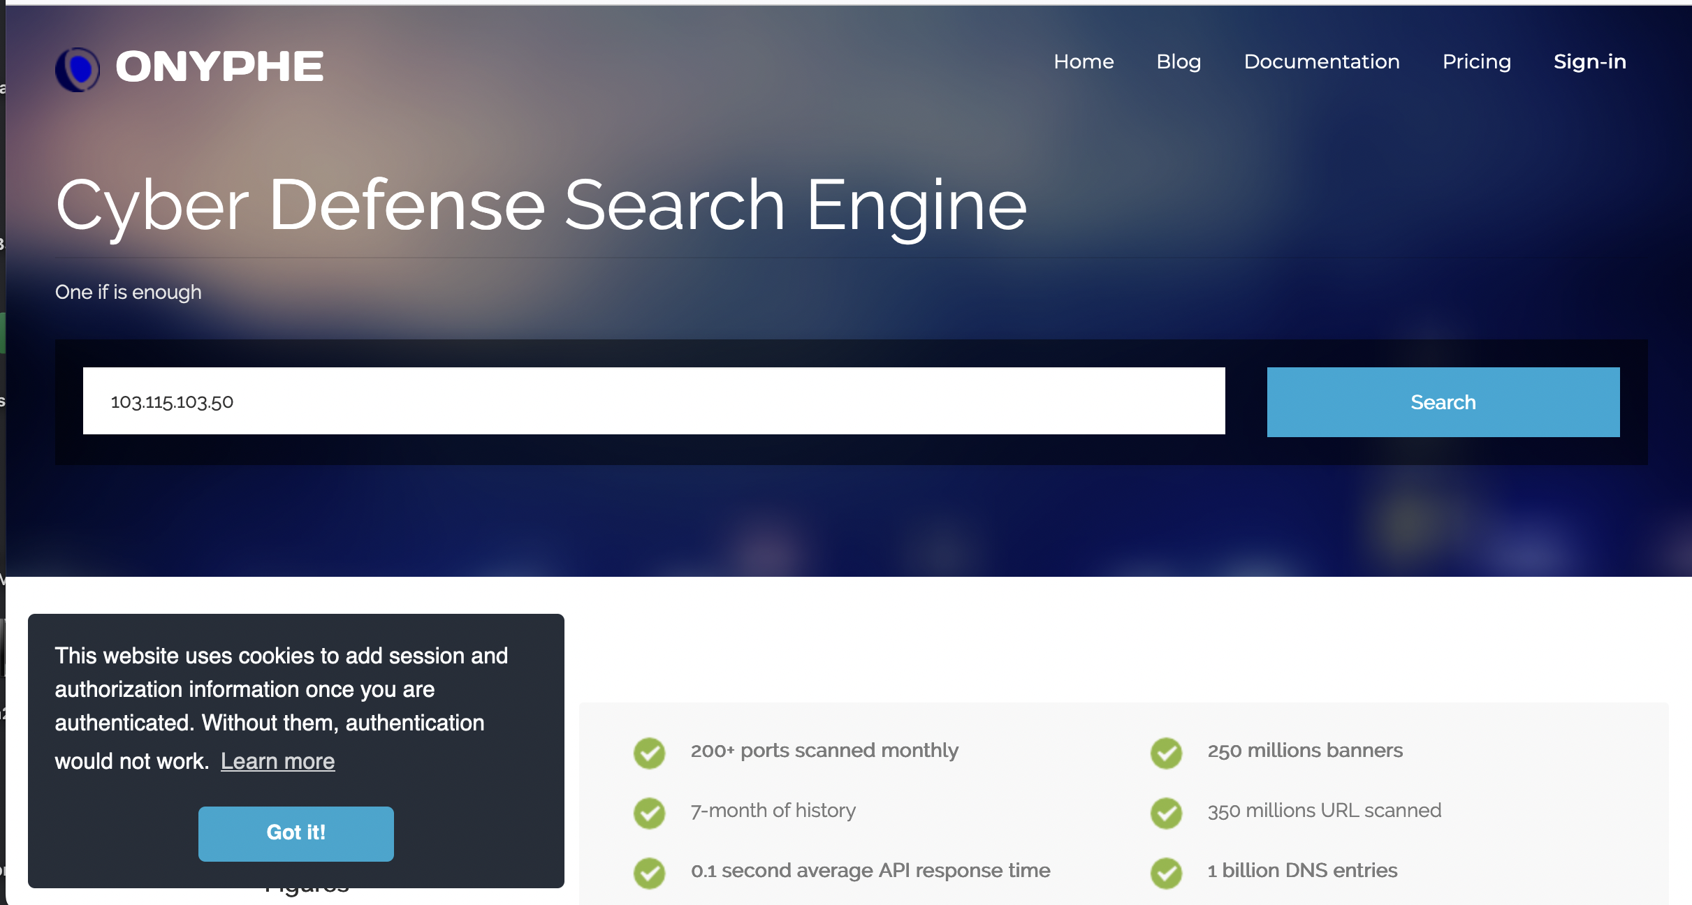The width and height of the screenshot is (1692, 905).
Task: Focus the search field containing 103.115.103.50
Action: pos(654,401)
